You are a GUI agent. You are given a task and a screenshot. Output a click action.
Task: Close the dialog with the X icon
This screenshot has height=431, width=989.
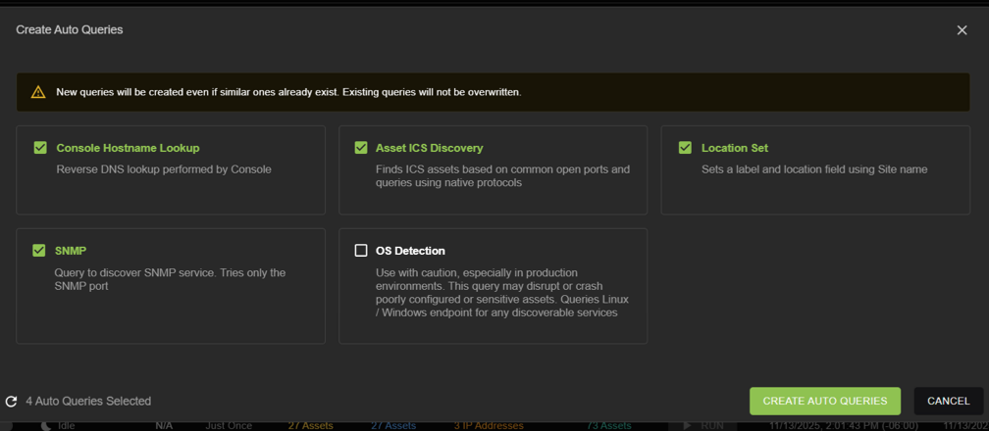point(962,30)
